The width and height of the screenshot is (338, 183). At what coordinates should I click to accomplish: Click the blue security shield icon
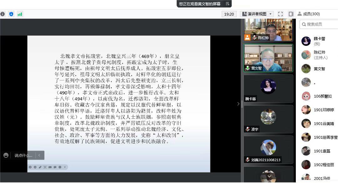[11, 14]
